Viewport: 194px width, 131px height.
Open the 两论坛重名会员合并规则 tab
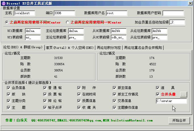tap(143, 48)
